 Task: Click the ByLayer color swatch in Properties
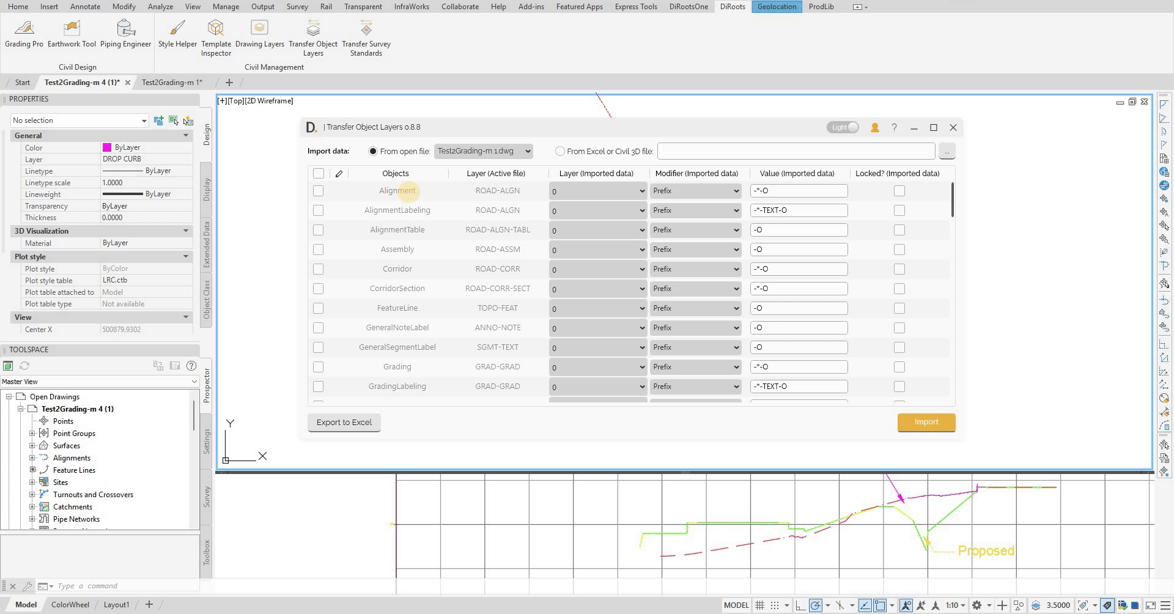106,147
